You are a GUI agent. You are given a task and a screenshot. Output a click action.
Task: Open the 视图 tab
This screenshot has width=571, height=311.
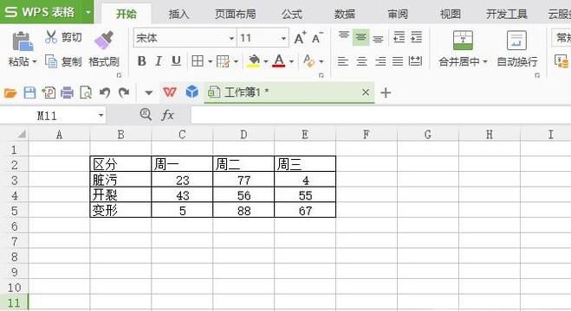pyautogui.click(x=451, y=14)
